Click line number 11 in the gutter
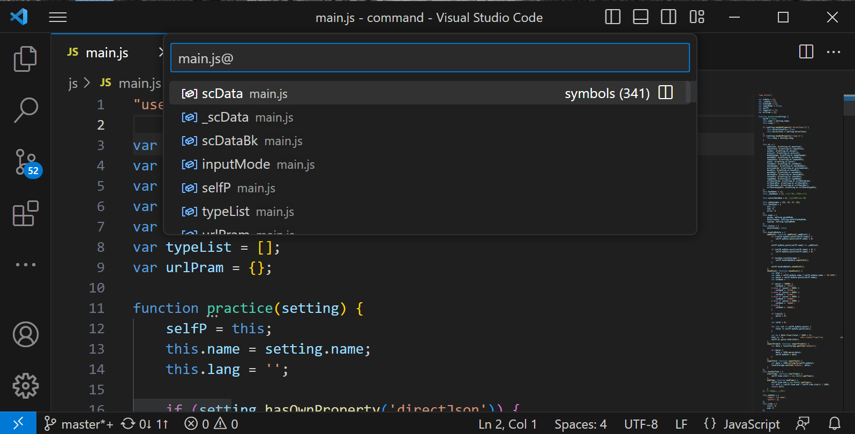Screen dimensions: 855x434 point(96,308)
